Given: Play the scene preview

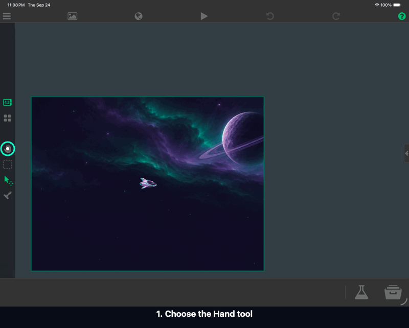Looking at the screenshot, I should click(204, 16).
